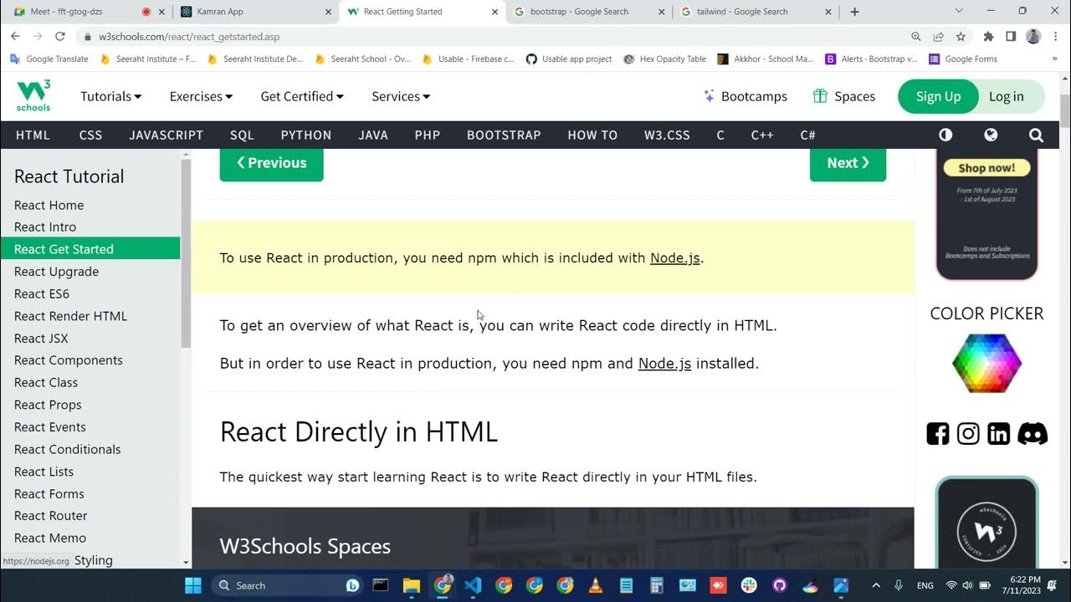Open the W3Schools Instagram icon

point(968,433)
